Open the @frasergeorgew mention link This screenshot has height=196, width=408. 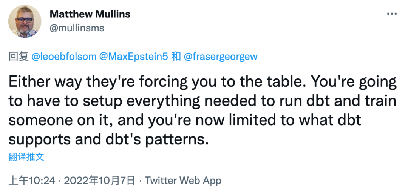(x=220, y=57)
